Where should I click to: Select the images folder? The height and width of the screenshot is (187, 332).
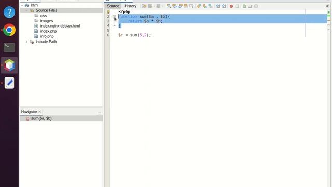pyautogui.click(x=47, y=21)
